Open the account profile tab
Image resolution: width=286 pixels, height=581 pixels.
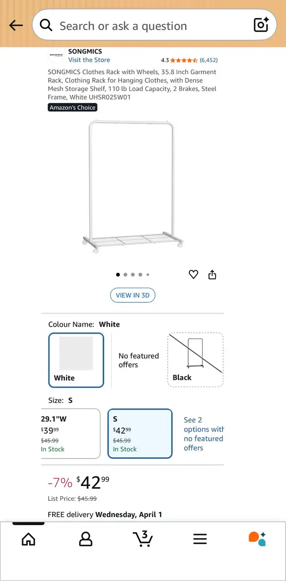click(x=85, y=539)
